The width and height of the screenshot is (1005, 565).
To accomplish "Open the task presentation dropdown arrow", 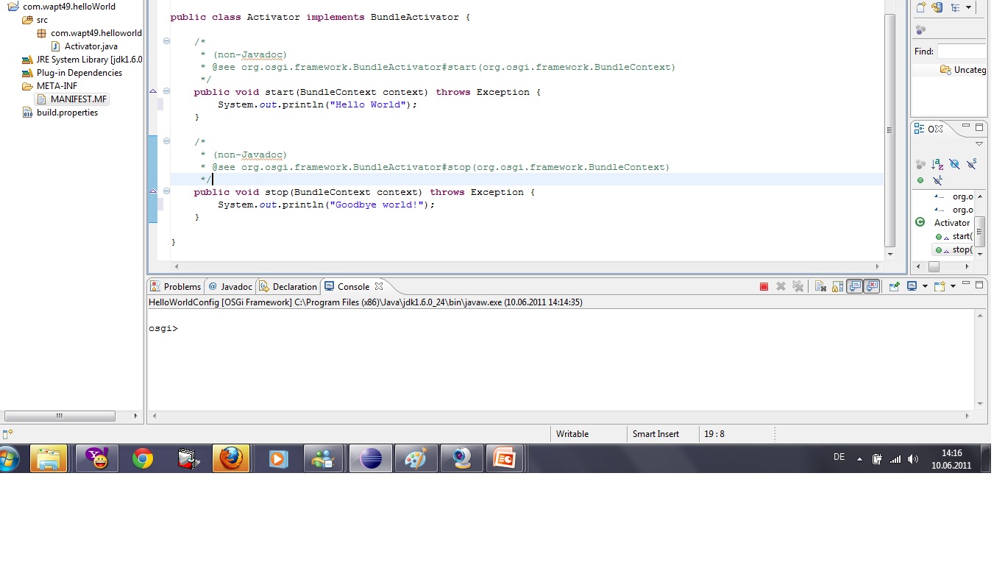I will coord(968,7).
